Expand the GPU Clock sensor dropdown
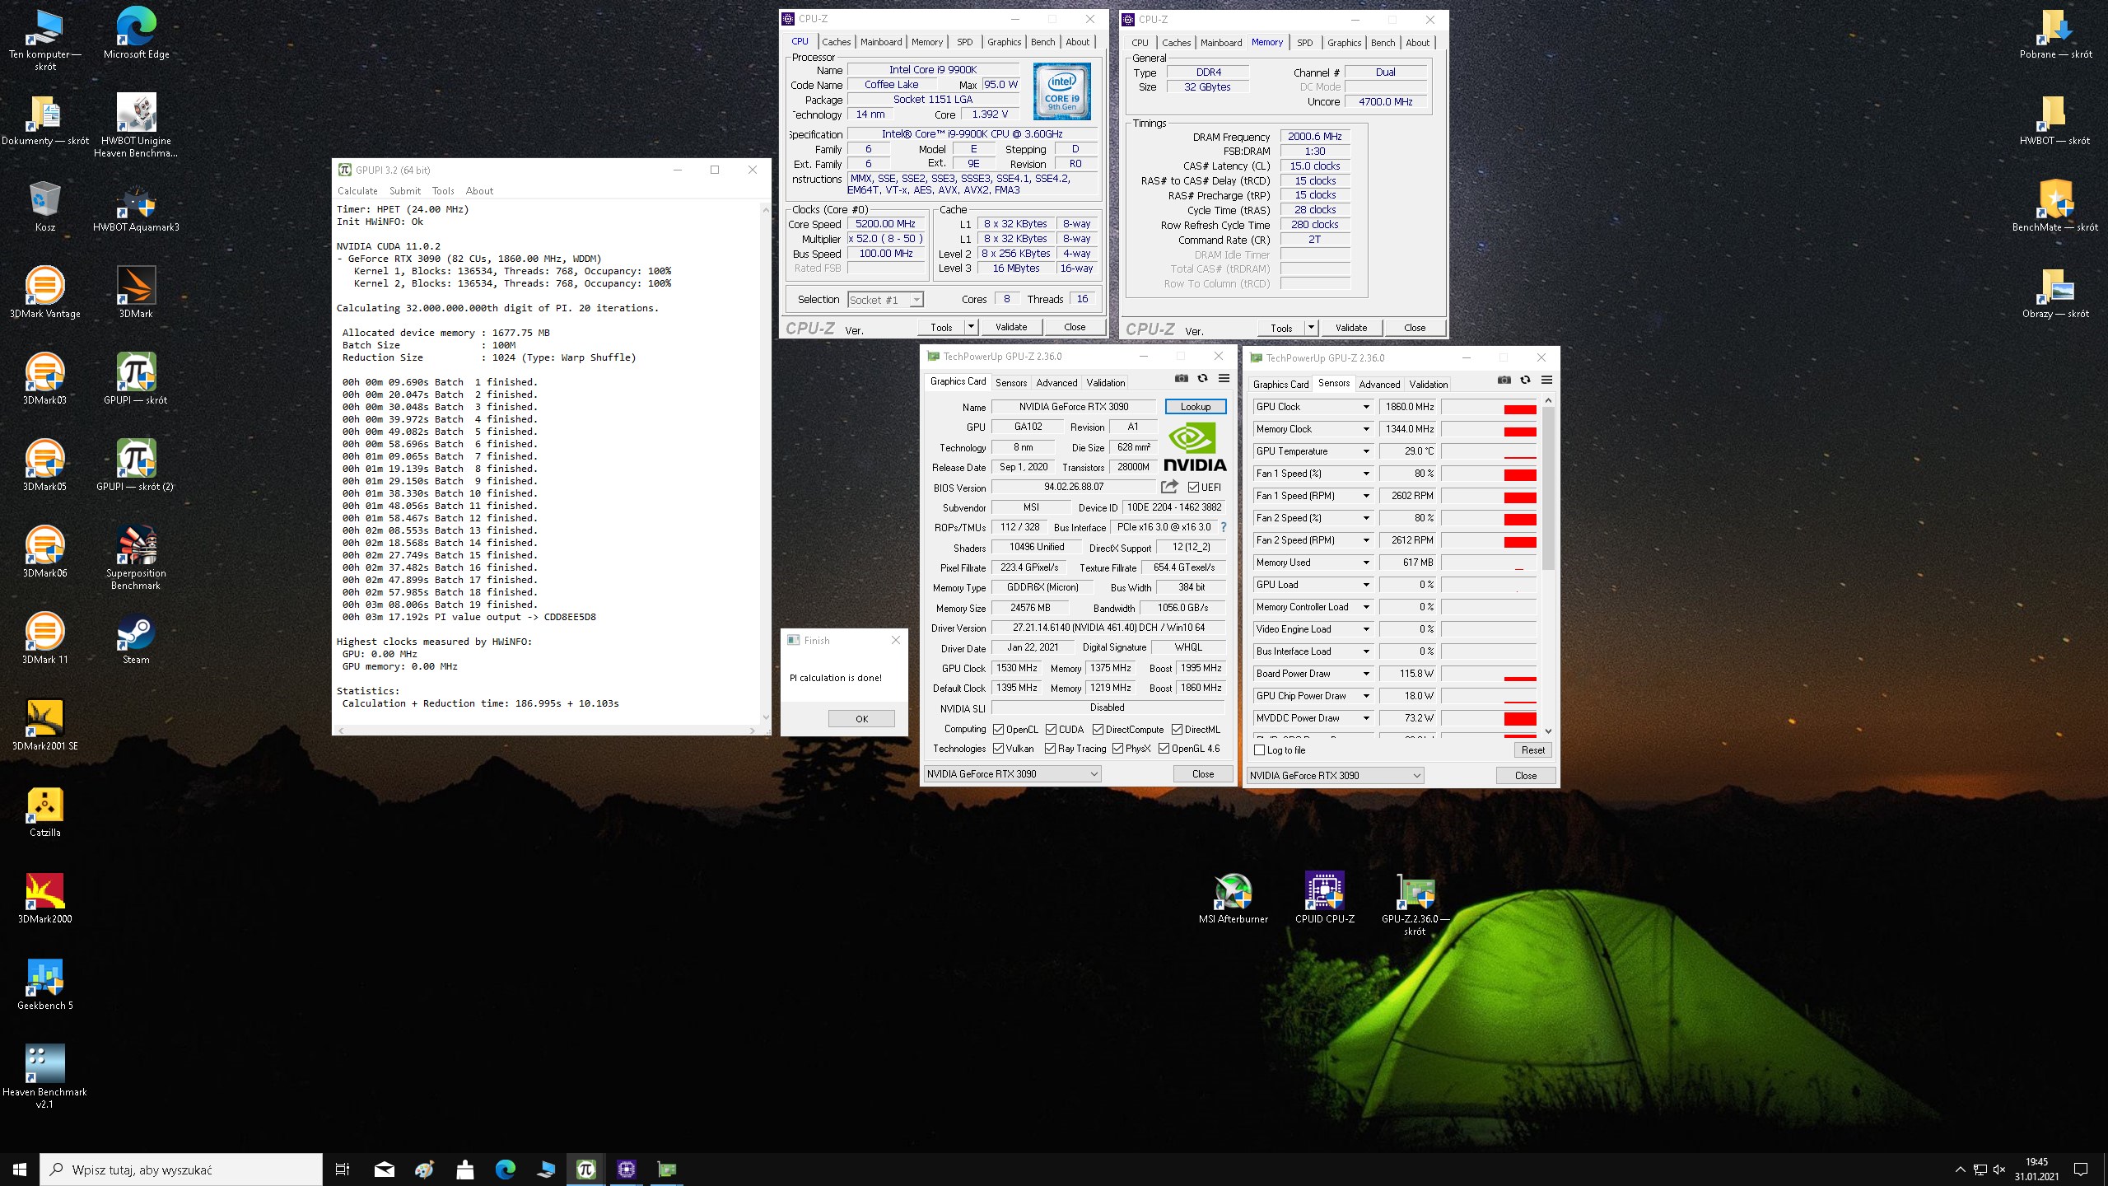 tap(1365, 407)
